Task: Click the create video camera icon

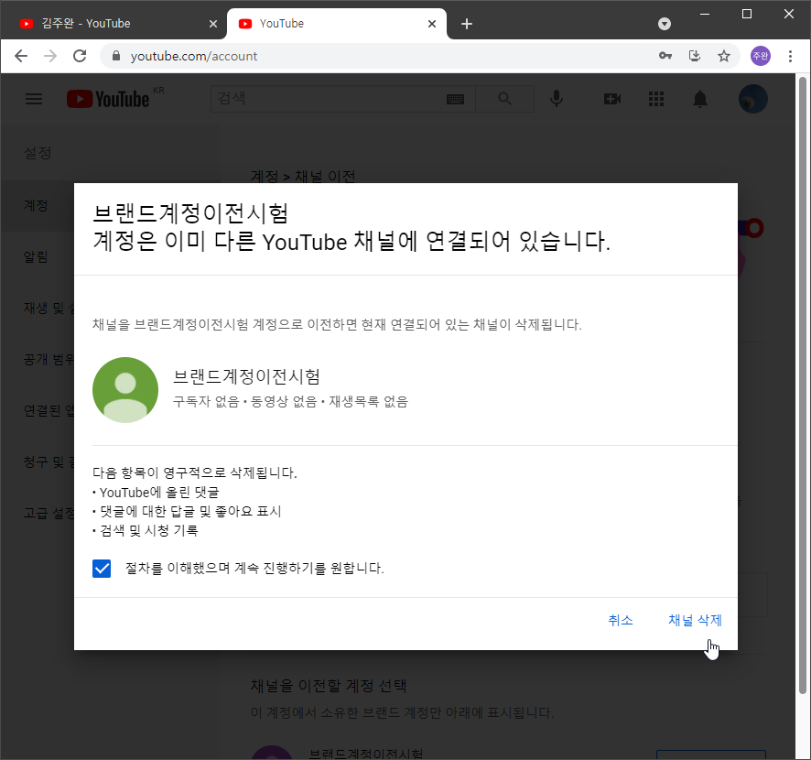Action: coord(612,99)
